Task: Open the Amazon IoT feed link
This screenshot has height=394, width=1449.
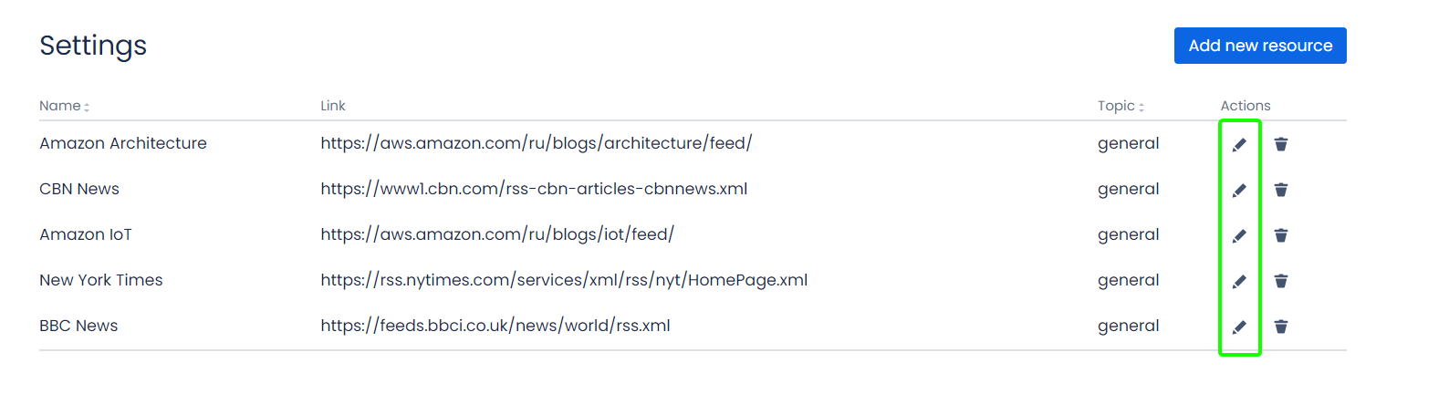Action: [497, 234]
